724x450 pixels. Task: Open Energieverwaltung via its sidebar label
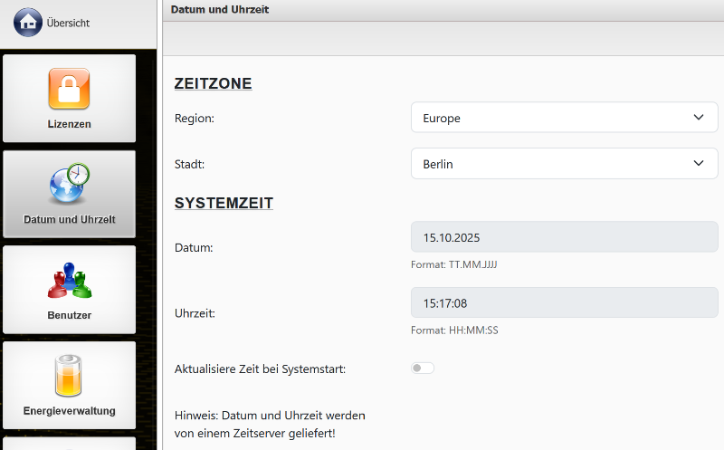click(x=69, y=411)
